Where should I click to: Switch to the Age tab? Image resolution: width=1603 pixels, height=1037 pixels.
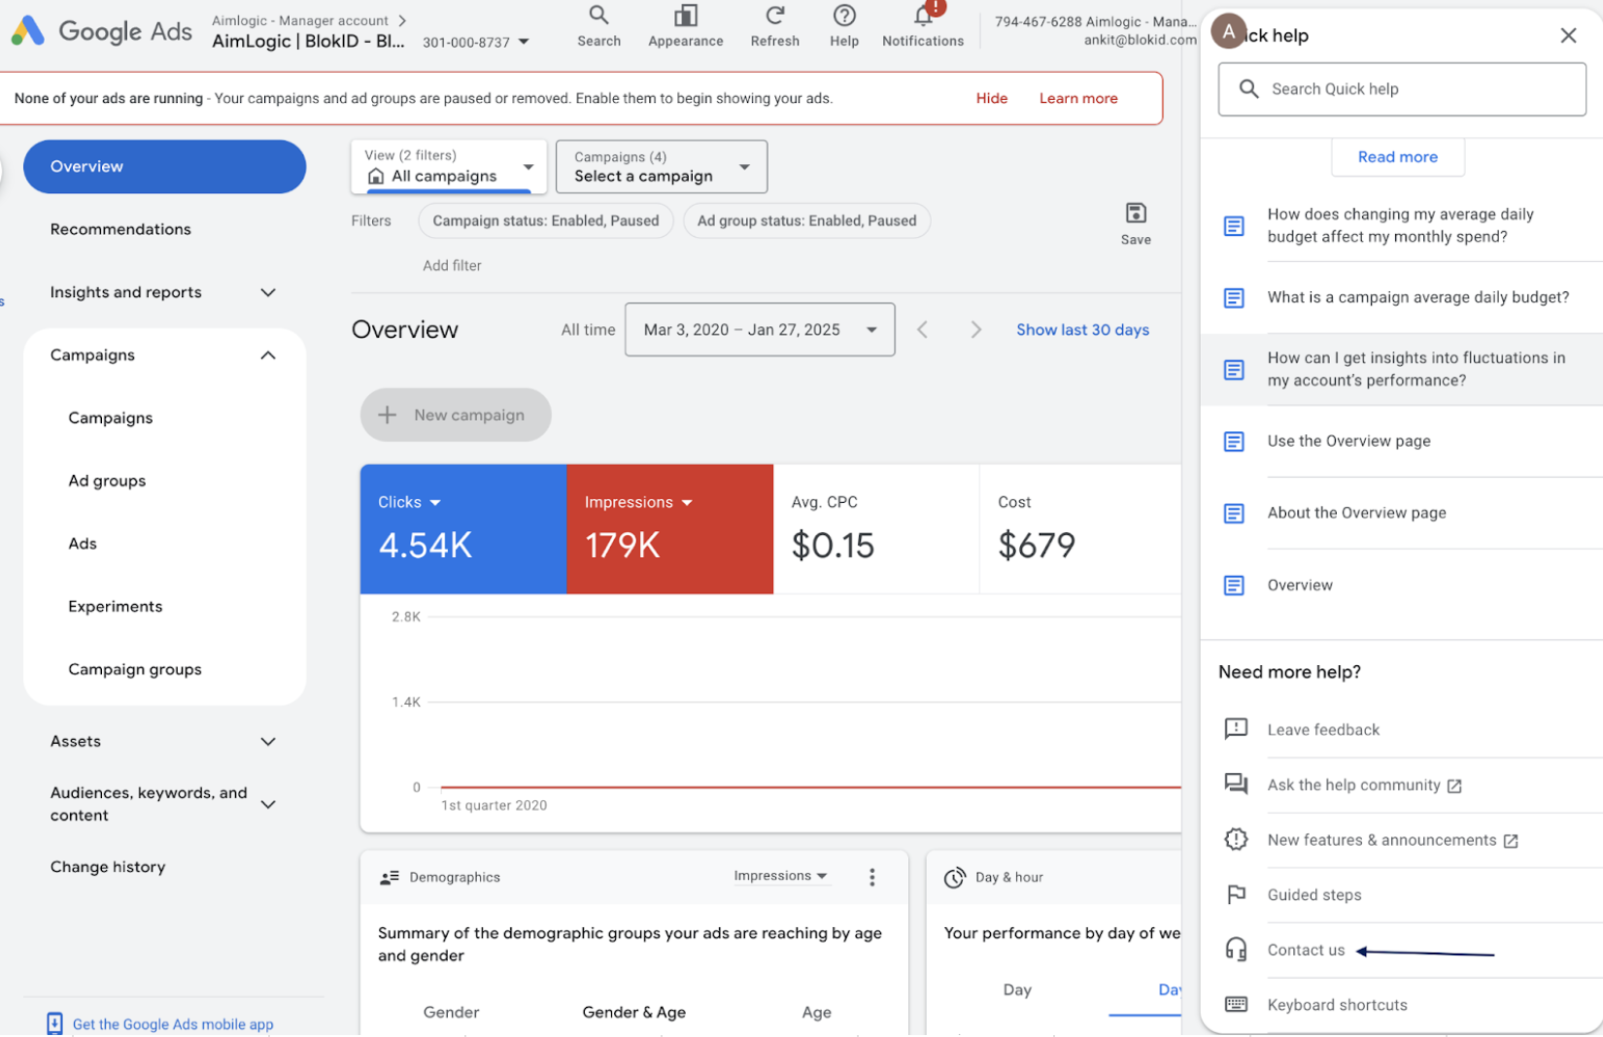(816, 1012)
